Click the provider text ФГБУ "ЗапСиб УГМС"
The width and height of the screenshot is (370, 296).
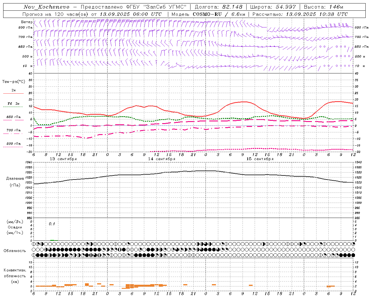tap(156, 7)
